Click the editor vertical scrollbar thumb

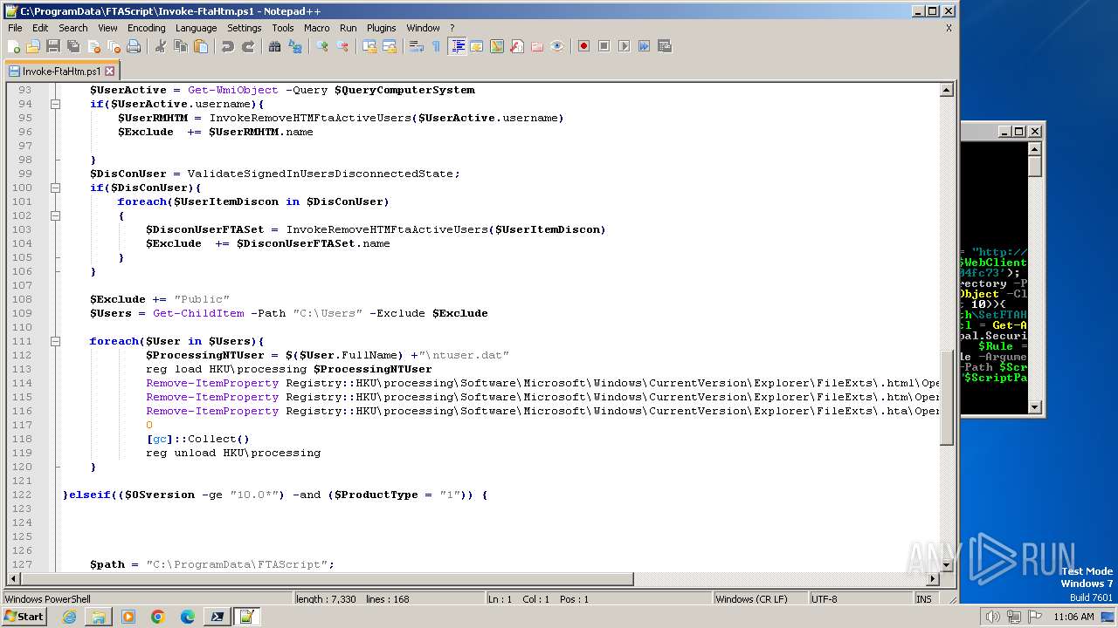click(947, 399)
